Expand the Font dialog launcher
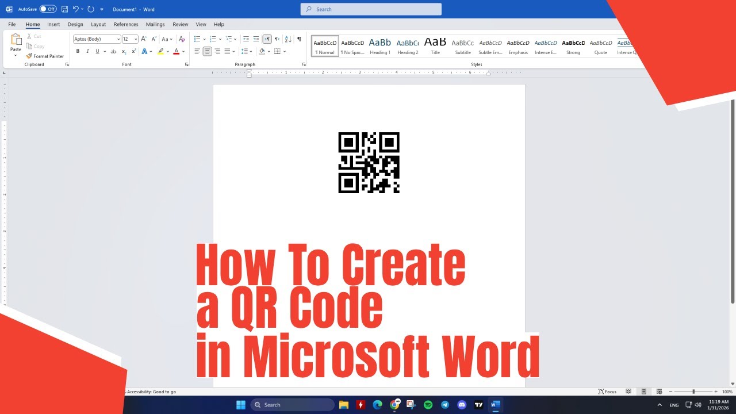Screen dimensions: 736x414 [186, 64]
